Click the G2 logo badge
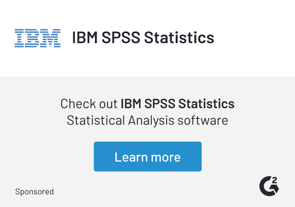Image resolution: width=295 pixels, height=207 pixels. pyautogui.click(x=269, y=186)
